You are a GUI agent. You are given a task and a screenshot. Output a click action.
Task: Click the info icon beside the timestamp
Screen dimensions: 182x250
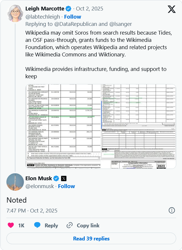click(172, 210)
